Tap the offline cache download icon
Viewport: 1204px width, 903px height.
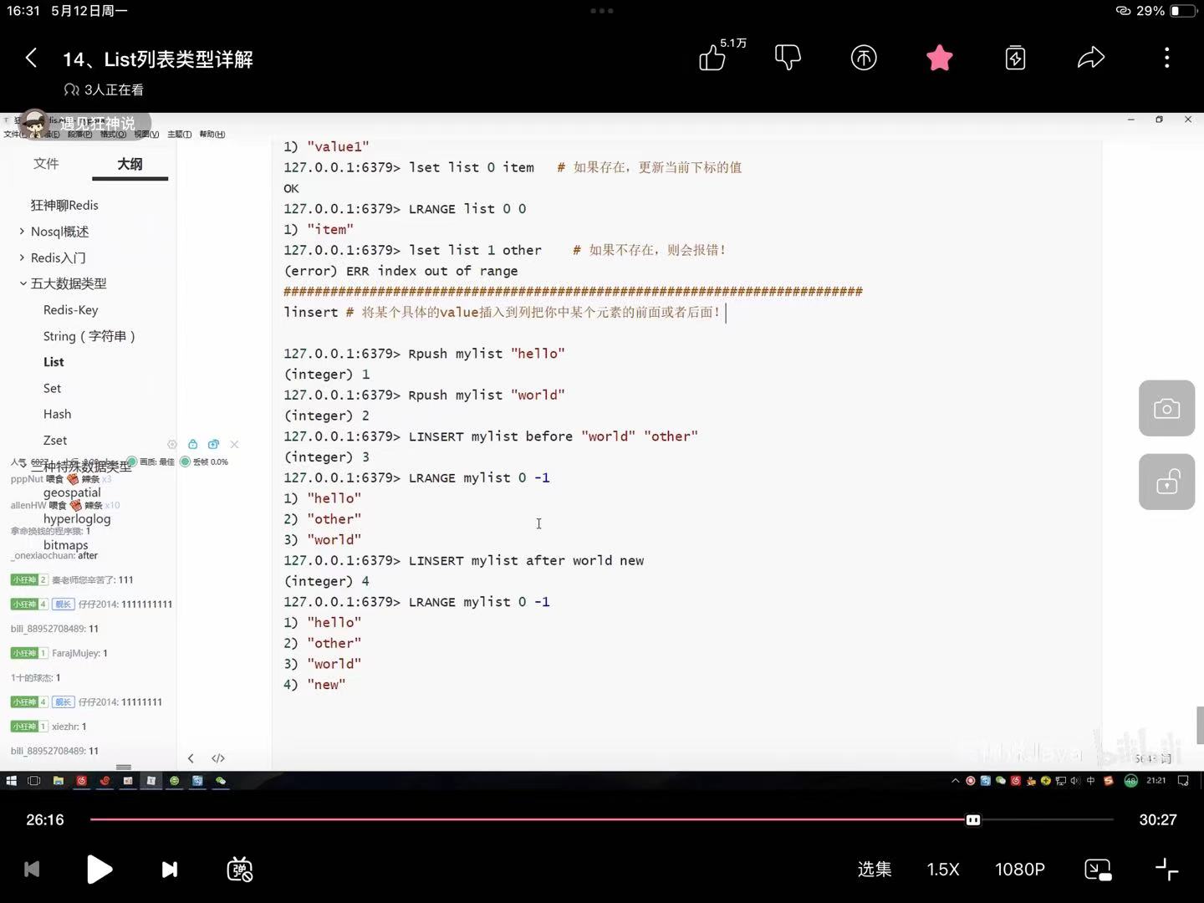pos(1015,57)
